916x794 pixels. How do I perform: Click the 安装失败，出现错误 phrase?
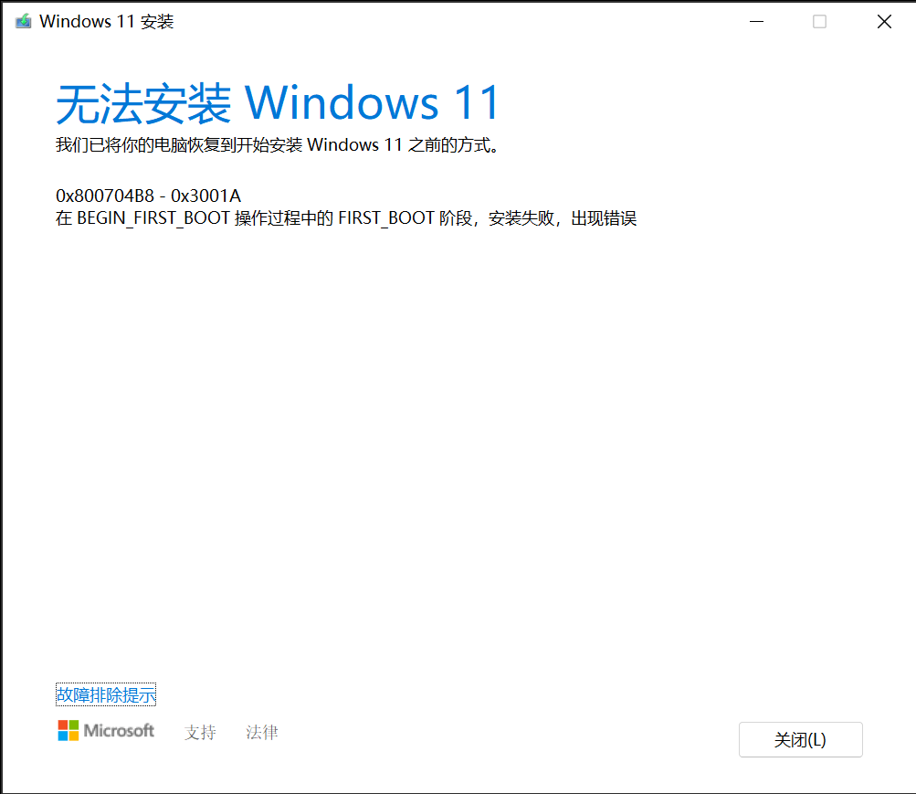click(562, 218)
